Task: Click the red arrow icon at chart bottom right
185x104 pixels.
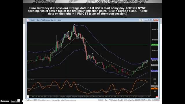Action: pos(157,97)
